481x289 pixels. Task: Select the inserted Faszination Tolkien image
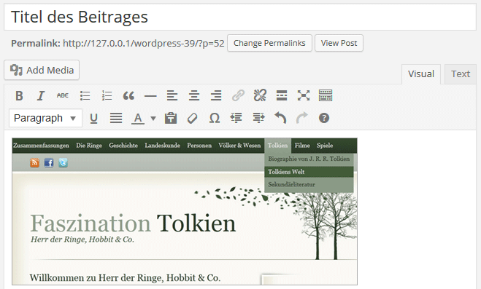[185, 211]
